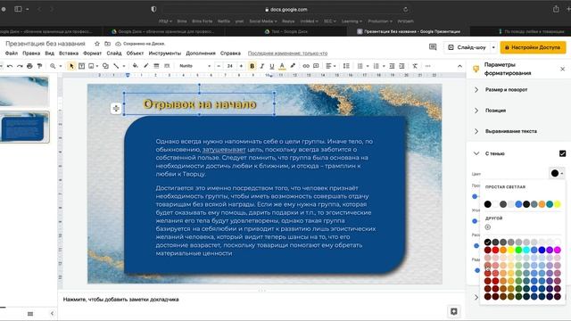
Task: Open border dash style options
Action: coord(167,66)
